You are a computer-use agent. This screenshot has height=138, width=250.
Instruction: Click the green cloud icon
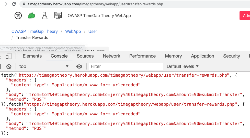coord(31,16)
